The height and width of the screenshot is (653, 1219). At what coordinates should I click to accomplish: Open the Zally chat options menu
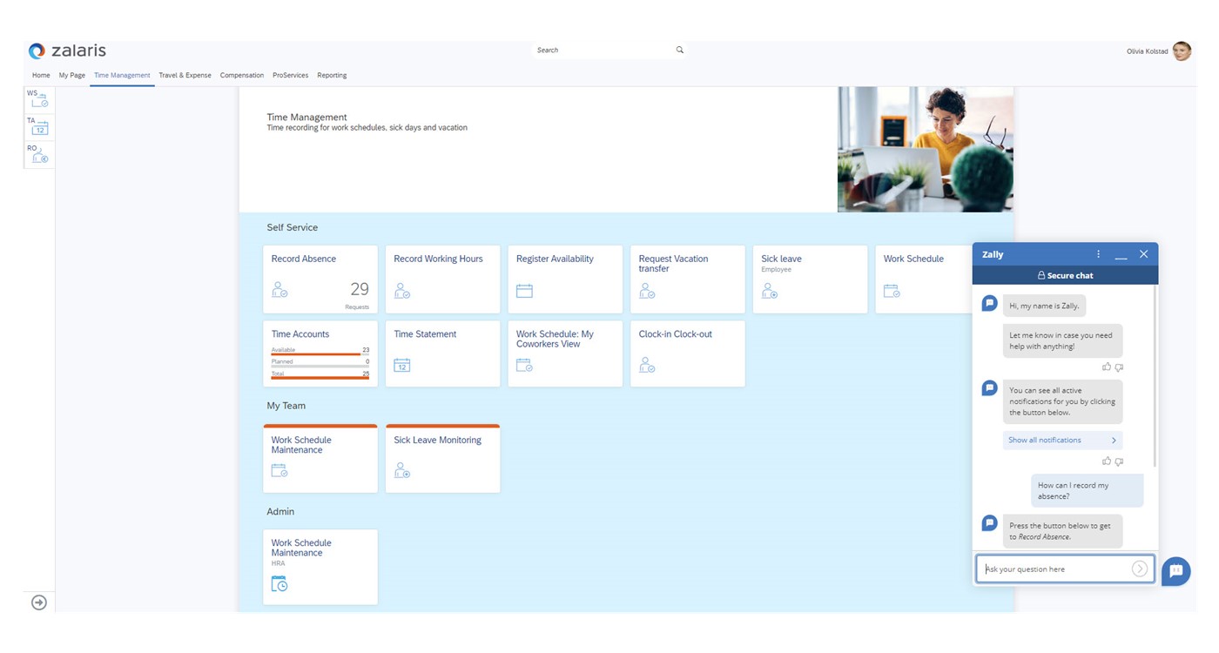coord(1098,254)
